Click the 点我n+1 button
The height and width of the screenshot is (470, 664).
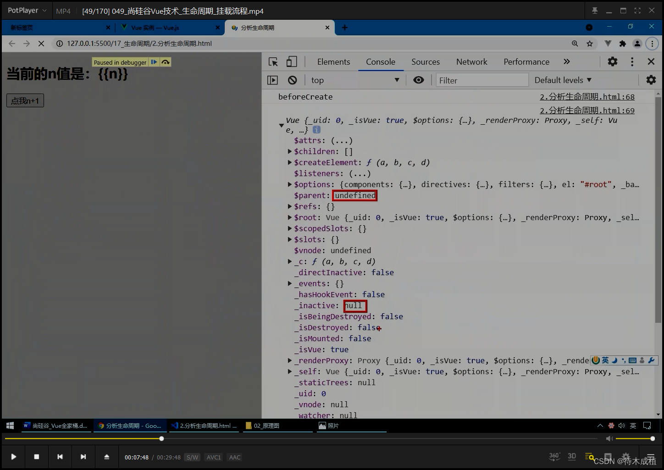(25, 100)
